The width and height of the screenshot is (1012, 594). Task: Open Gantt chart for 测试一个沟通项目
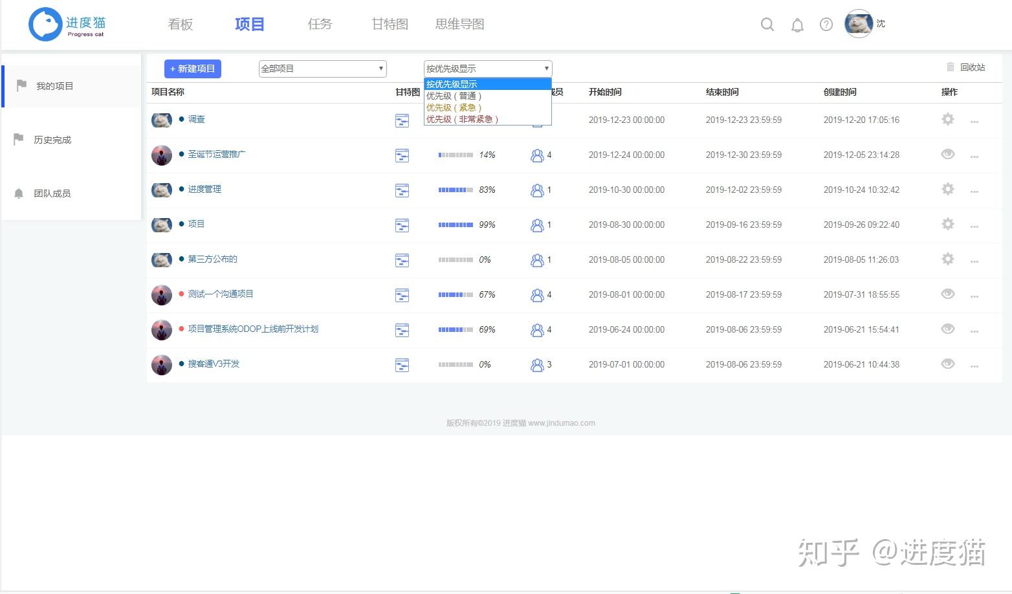tap(402, 295)
